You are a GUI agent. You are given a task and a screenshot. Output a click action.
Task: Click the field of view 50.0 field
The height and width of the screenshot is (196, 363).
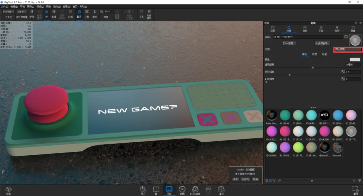108,11
